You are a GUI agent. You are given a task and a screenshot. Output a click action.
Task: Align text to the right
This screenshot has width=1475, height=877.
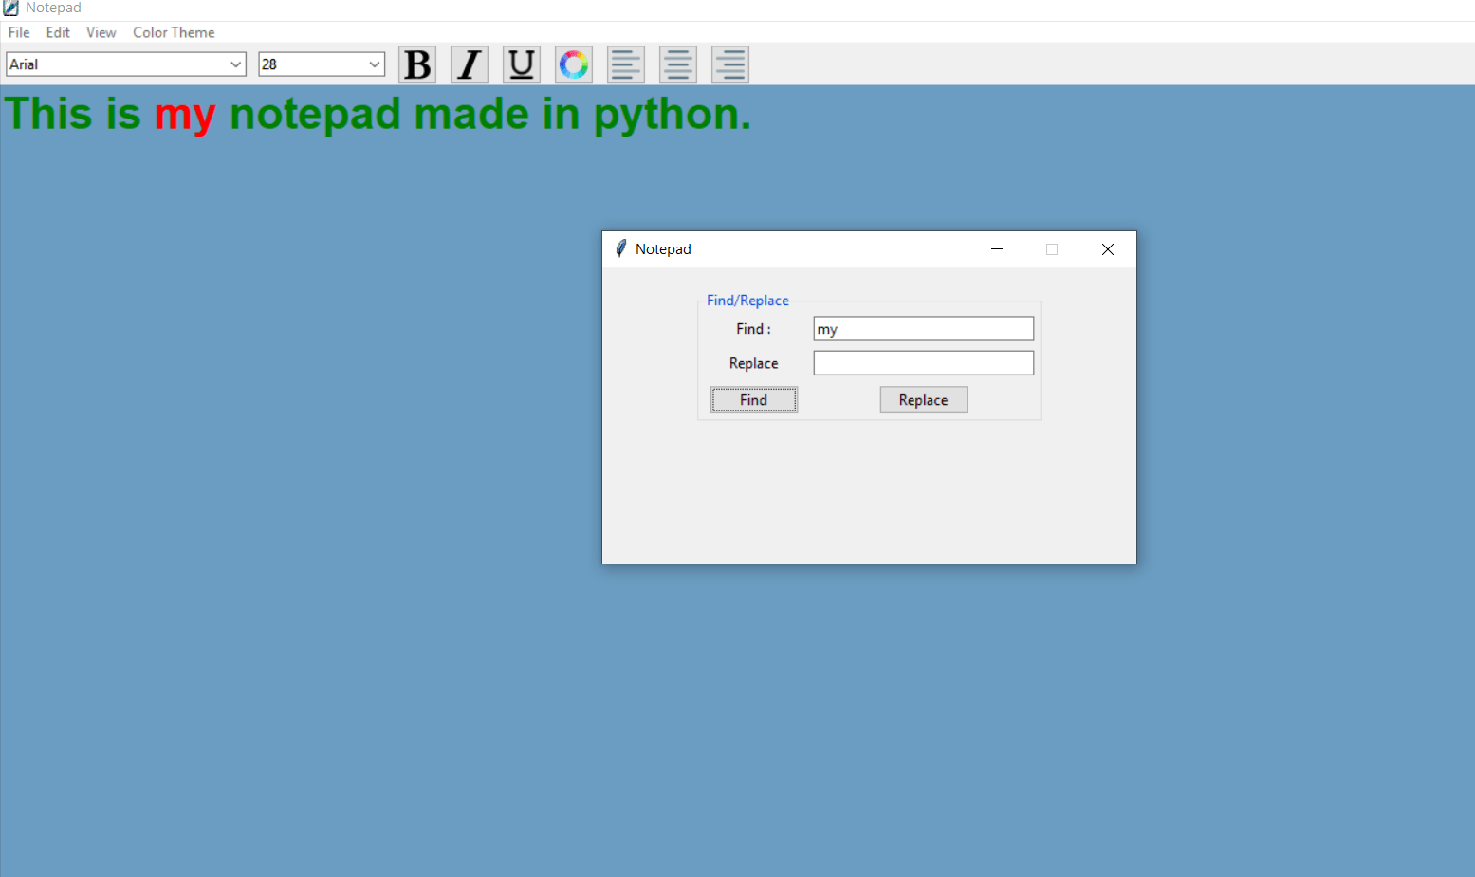[x=729, y=64]
